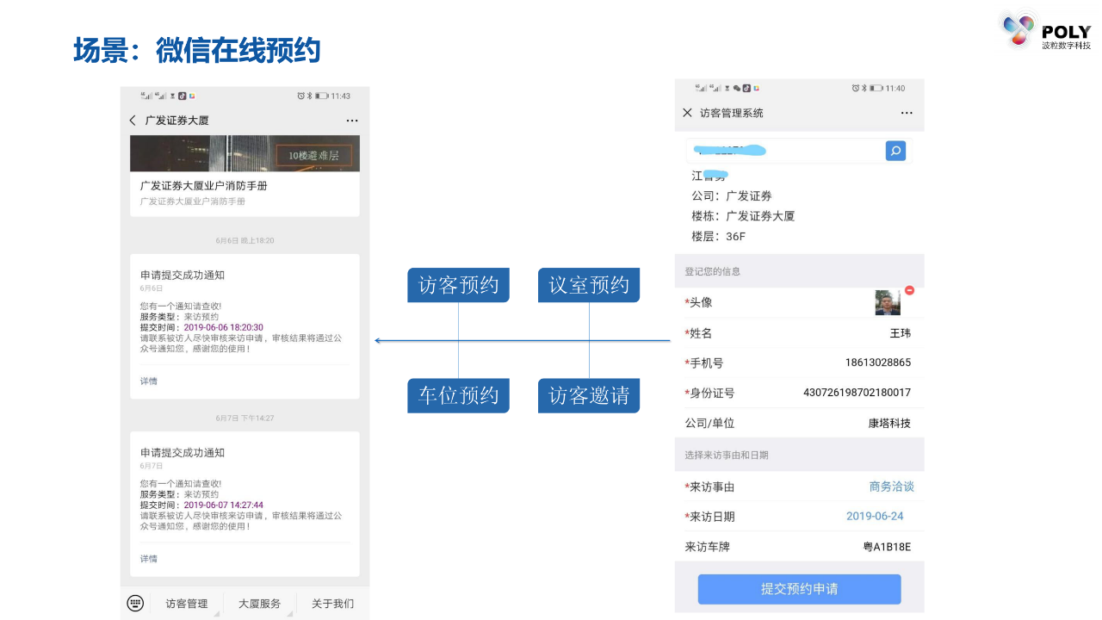Screen dimensions: 1102x620
Task: Click the avatar photo thumbnail
Action: point(888,302)
